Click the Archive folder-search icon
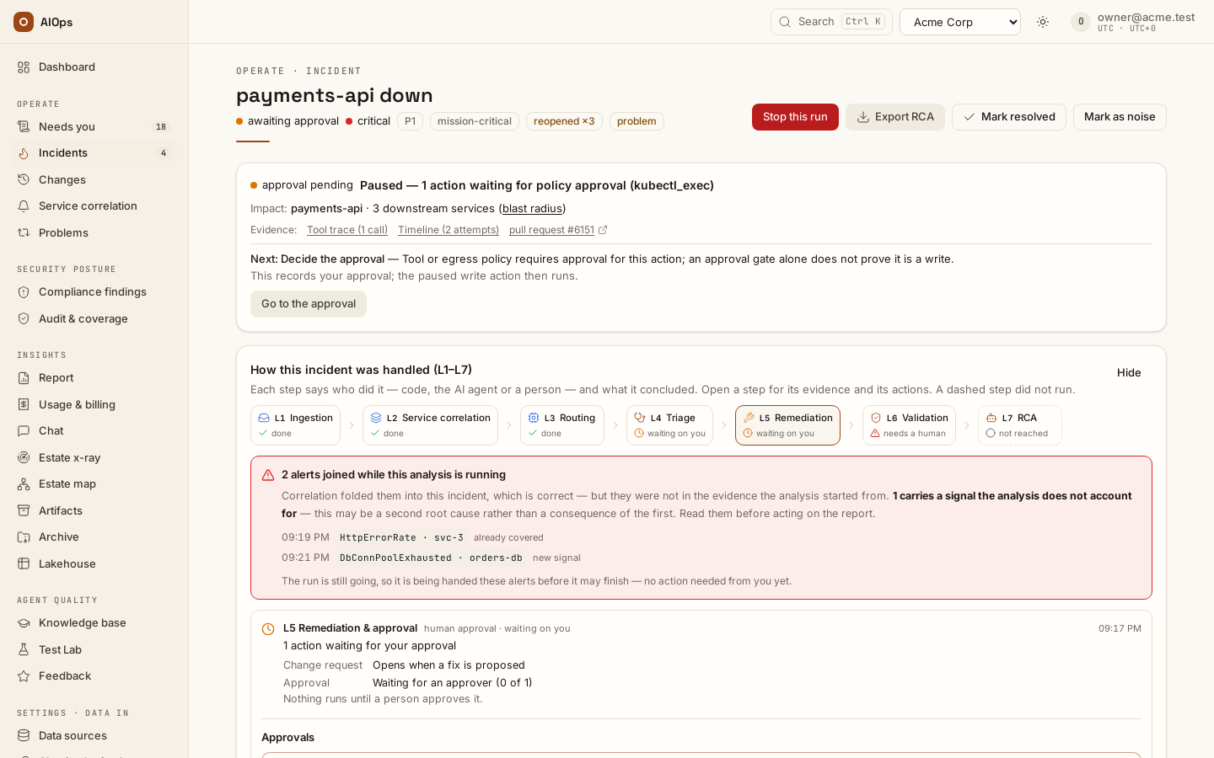 click(x=24, y=537)
